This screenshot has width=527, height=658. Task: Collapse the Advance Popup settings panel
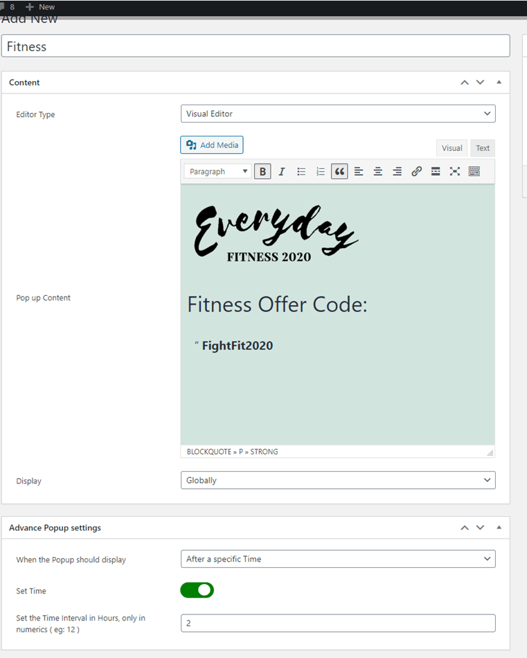pos(499,528)
